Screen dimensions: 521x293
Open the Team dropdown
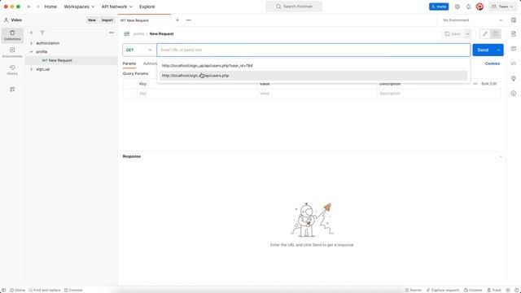point(502,7)
